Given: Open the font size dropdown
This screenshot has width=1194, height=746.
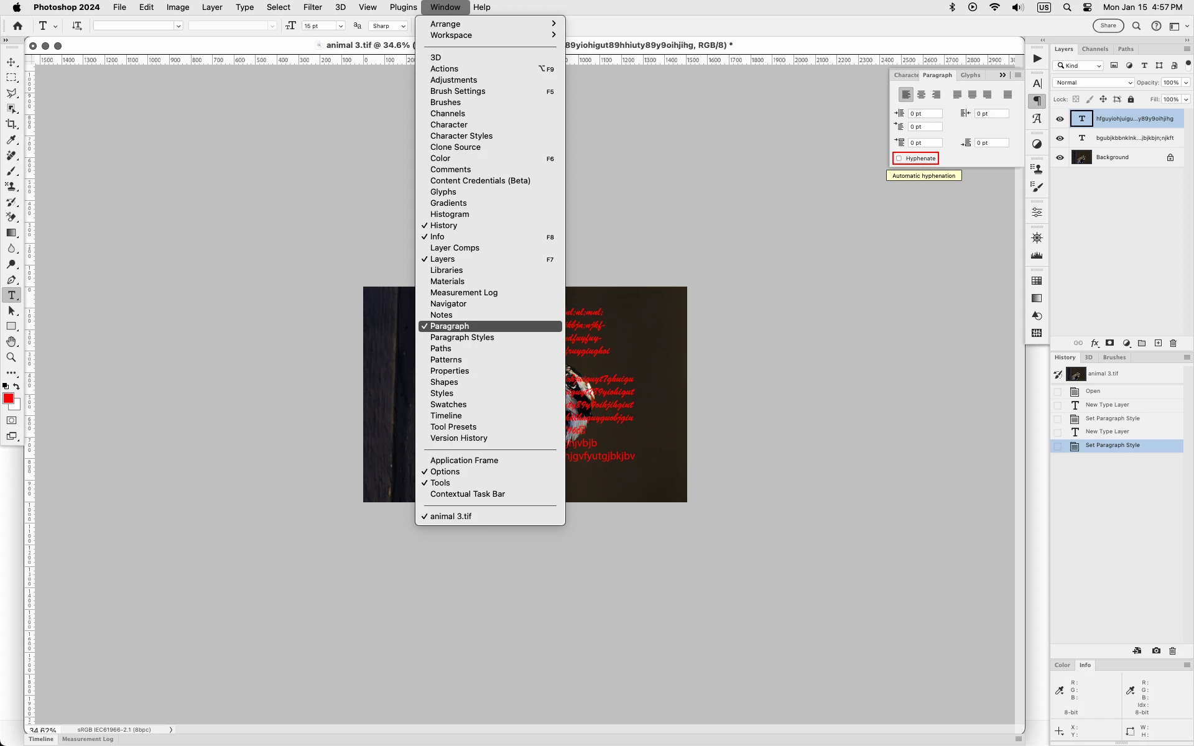Looking at the screenshot, I should 340,26.
